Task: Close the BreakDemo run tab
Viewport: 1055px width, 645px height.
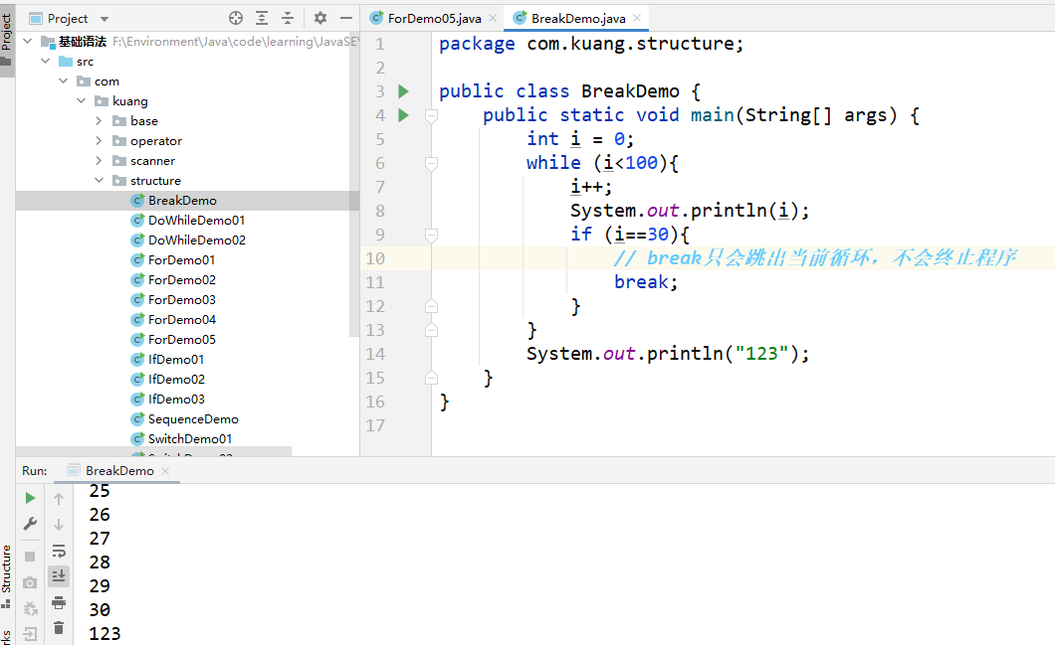Action: 165,471
